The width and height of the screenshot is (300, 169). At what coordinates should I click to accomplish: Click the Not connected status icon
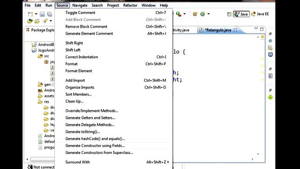click(x=30, y=167)
